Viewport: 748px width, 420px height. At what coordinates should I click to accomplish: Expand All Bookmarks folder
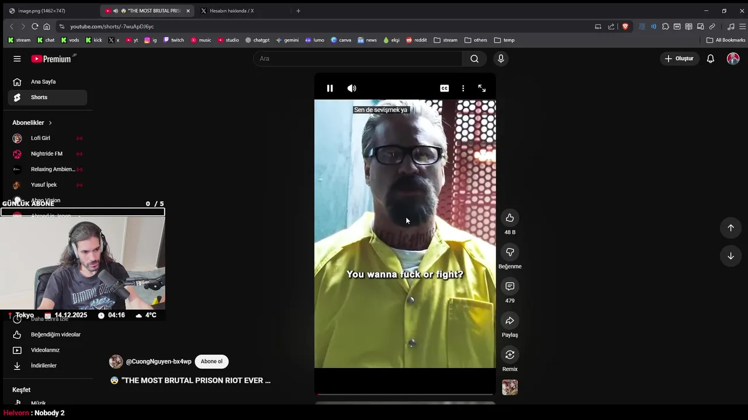coord(726,40)
